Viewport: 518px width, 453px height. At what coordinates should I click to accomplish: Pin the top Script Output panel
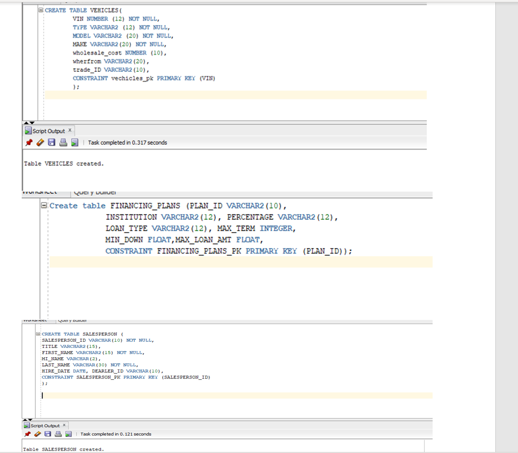(28, 143)
